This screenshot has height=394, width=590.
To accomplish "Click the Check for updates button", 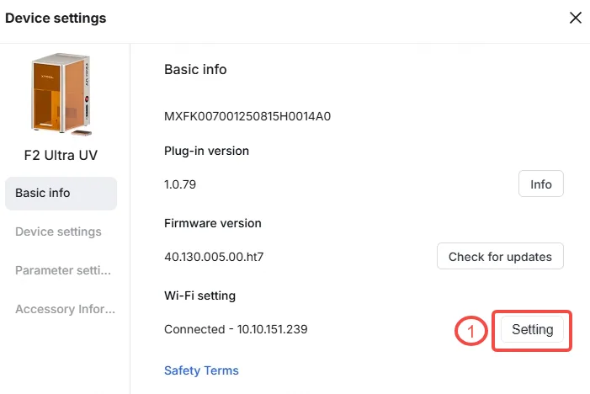I will coord(500,256).
